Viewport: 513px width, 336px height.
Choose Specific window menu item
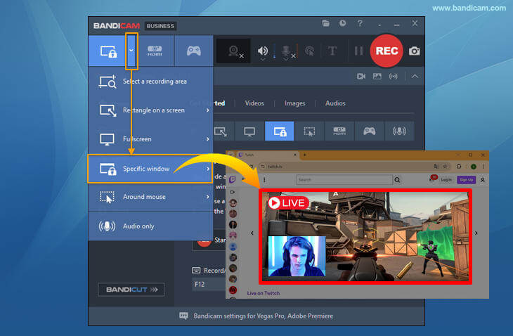(x=150, y=169)
